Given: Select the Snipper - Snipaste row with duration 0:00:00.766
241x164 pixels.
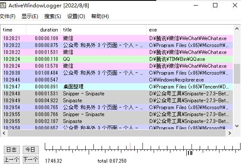Looking at the screenshot, I should click(117, 114).
